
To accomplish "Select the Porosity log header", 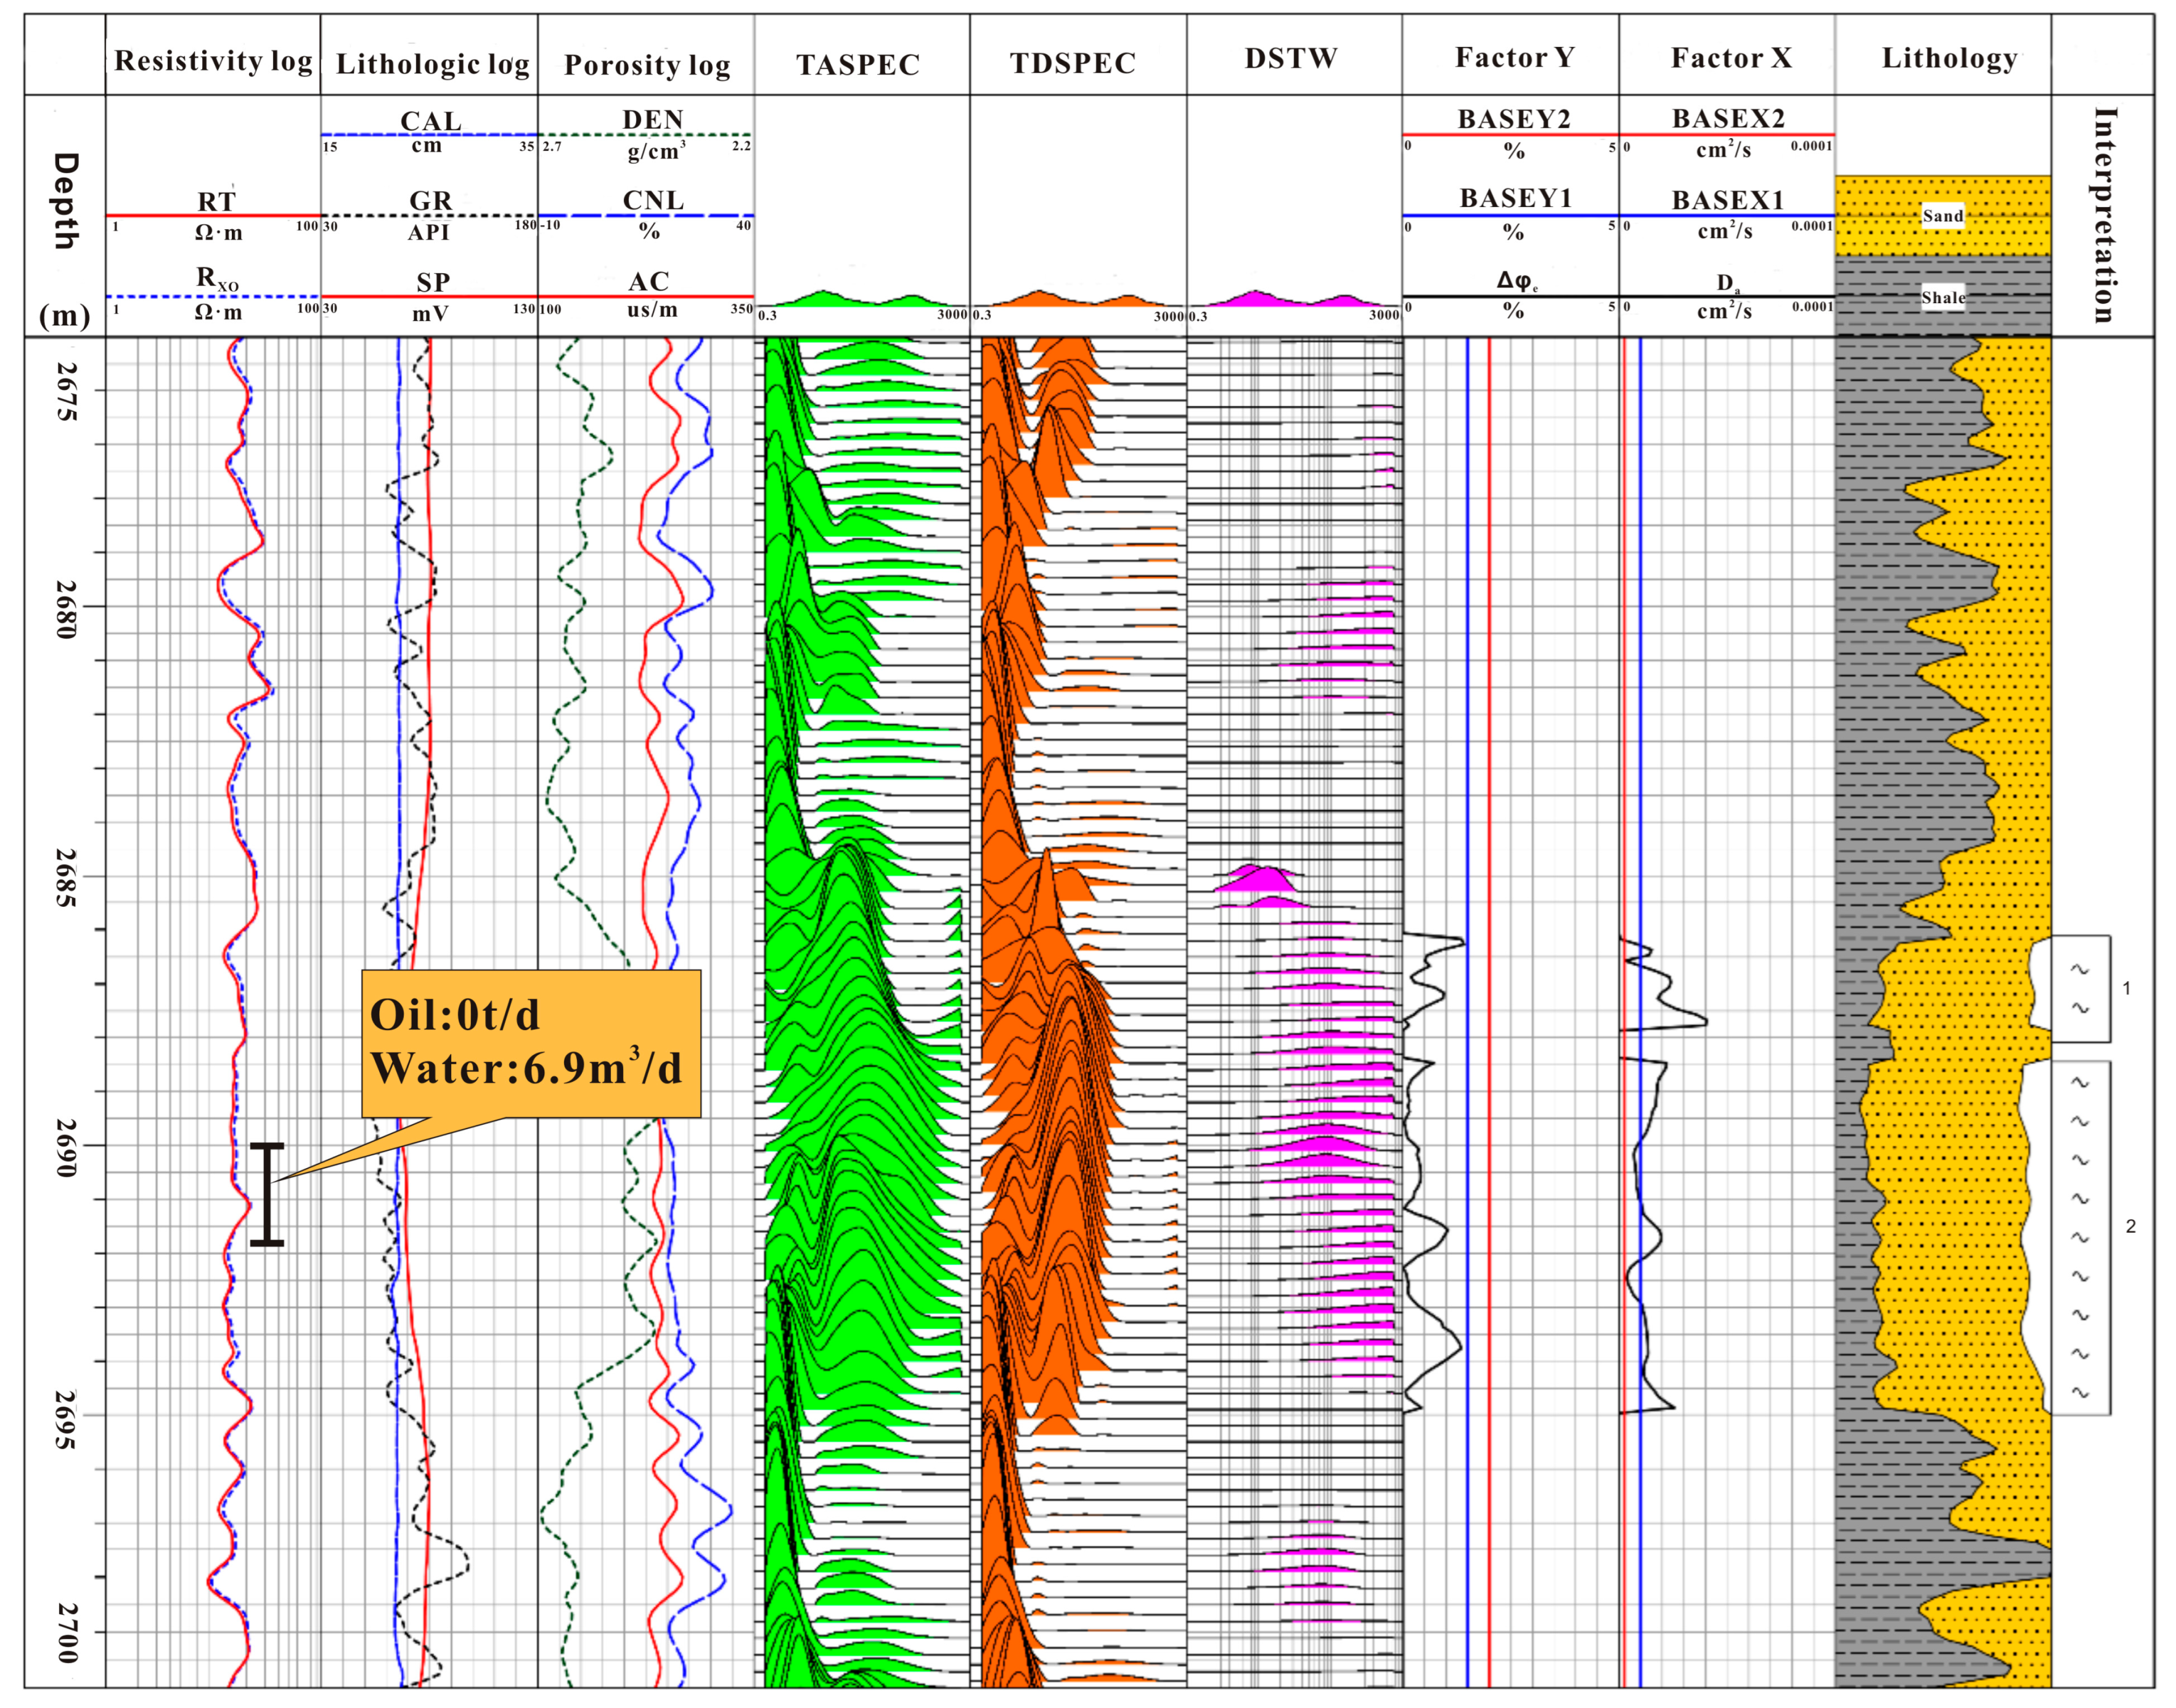I will tap(647, 65).
